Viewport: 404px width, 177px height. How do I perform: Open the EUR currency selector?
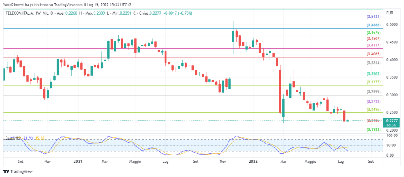pyautogui.click(x=390, y=13)
